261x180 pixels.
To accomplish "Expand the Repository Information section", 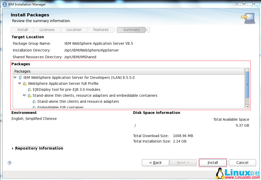I will click(x=13, y=149).
